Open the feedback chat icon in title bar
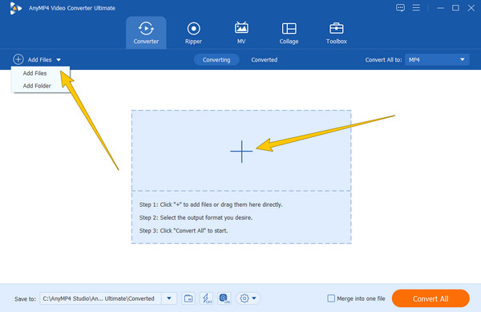The width and height of the screenshot is (481, 312). 400,8
